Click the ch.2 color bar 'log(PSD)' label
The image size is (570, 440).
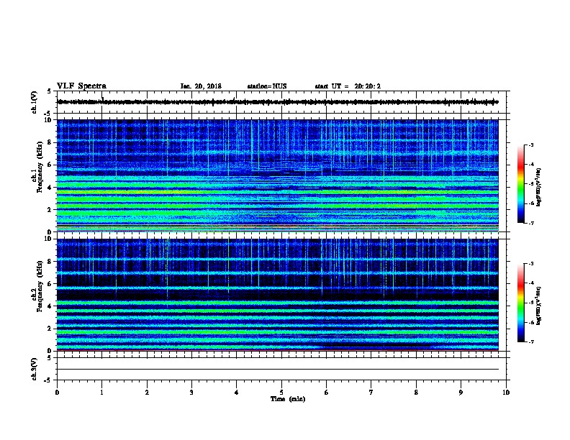(539, 306)
